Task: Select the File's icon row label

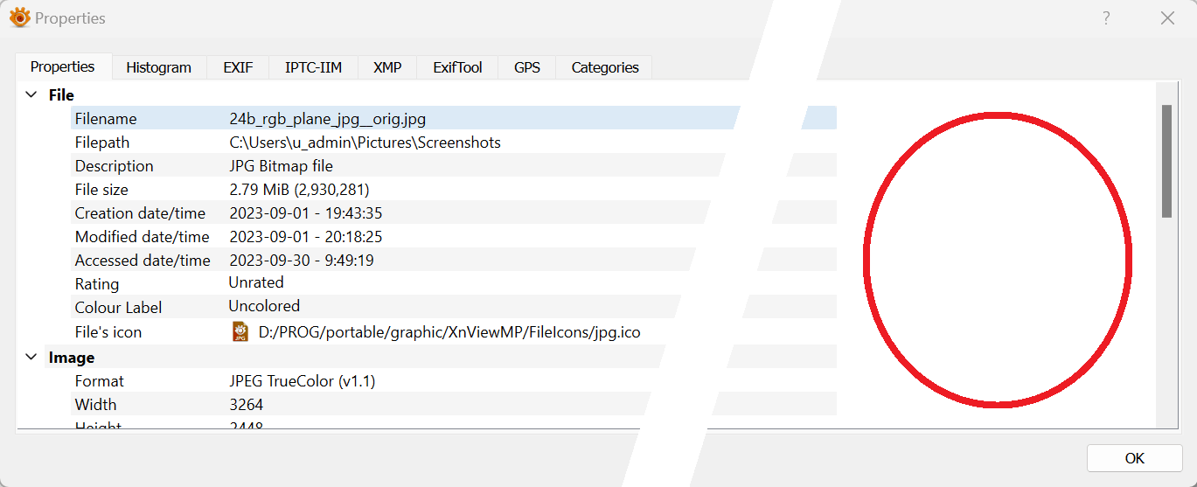Action: pyautogui.click(x=108, y=332)
